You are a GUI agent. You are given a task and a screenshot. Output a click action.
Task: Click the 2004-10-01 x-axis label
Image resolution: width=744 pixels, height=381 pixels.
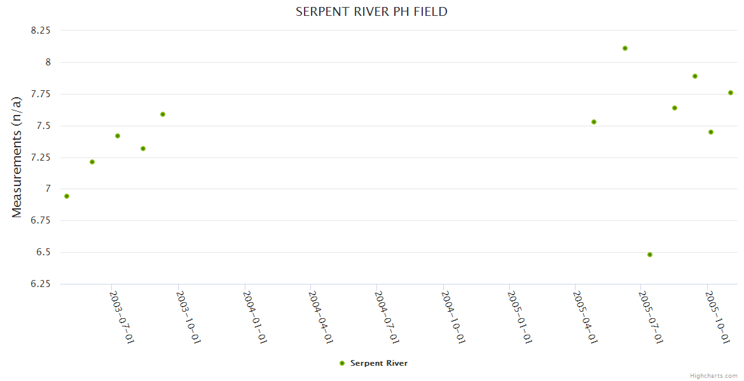(453, 317)
